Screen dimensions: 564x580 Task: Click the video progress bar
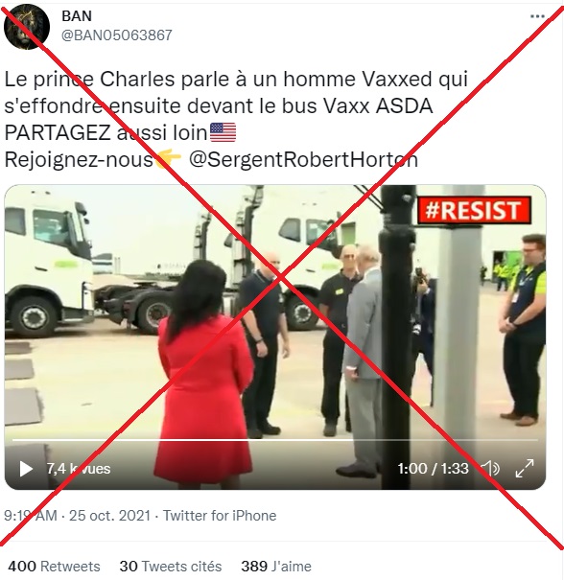coord(275,440)
